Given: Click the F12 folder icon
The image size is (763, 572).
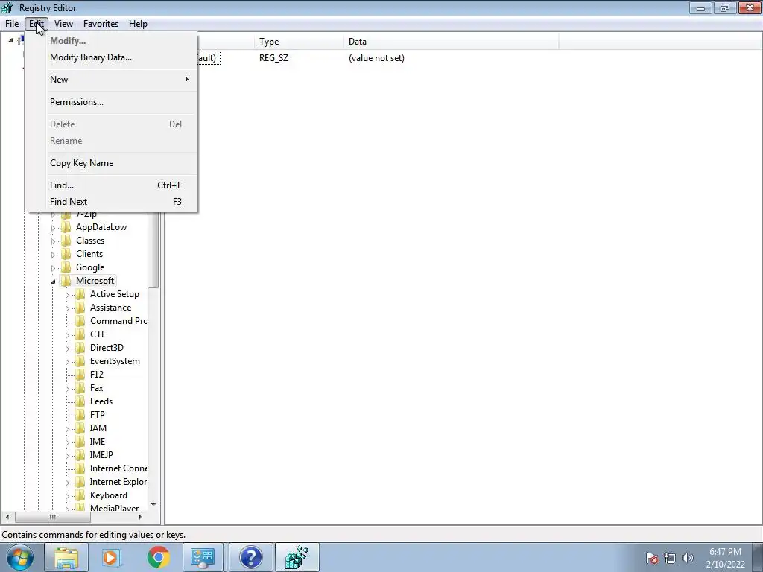Looking at the screenshot, I should tap(80, 375).
